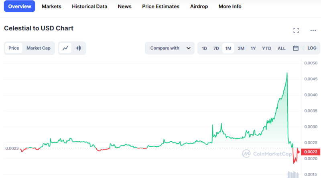Open the Historical Data tab
Viewport: 321px width, 178px height.
tap(90, 6)
